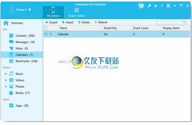192x125 pixels.
Task: Open the Music category
Action: (x=19, y=74)
